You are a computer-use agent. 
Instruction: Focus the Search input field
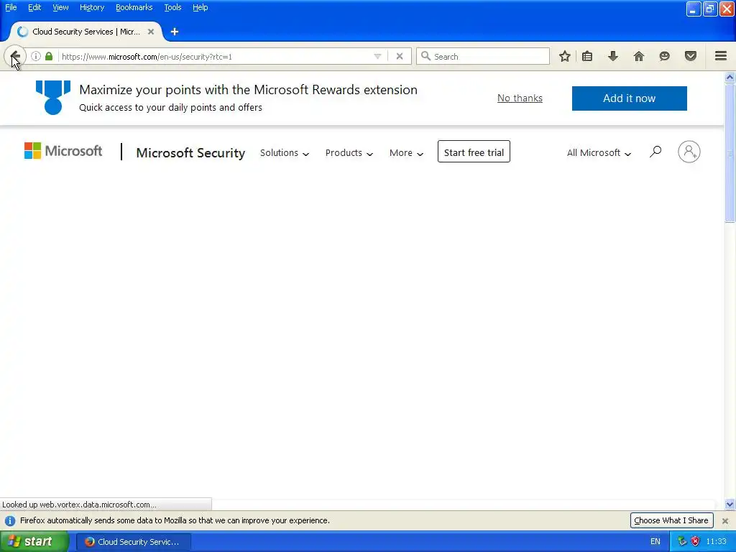[482, 56]
